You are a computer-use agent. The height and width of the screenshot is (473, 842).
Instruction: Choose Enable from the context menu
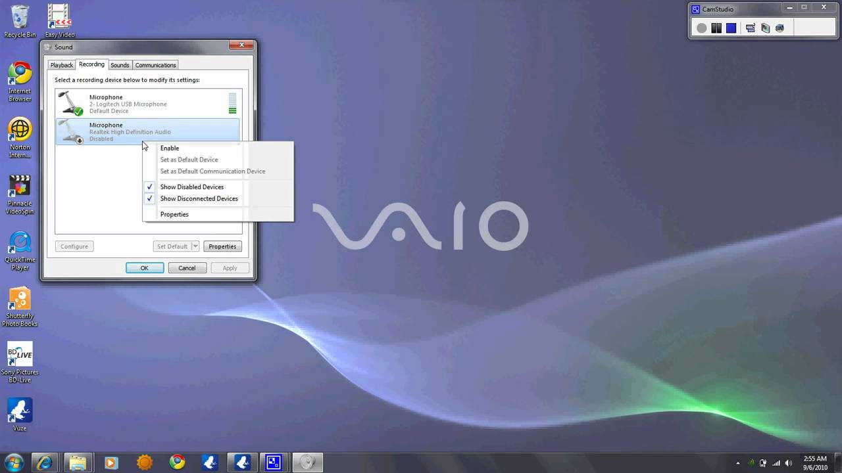(218, 148)
